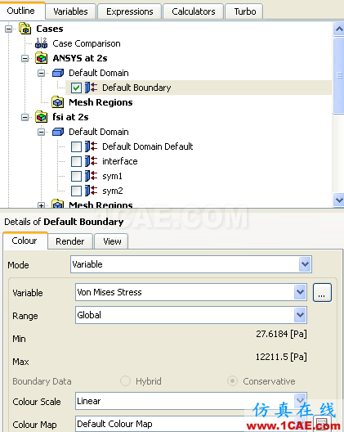Image resolution: width=344 pixels, height=432 pixels.
Task: Click the Case Comparison icon
Action: pyautogui.click(x=42, y=43)
